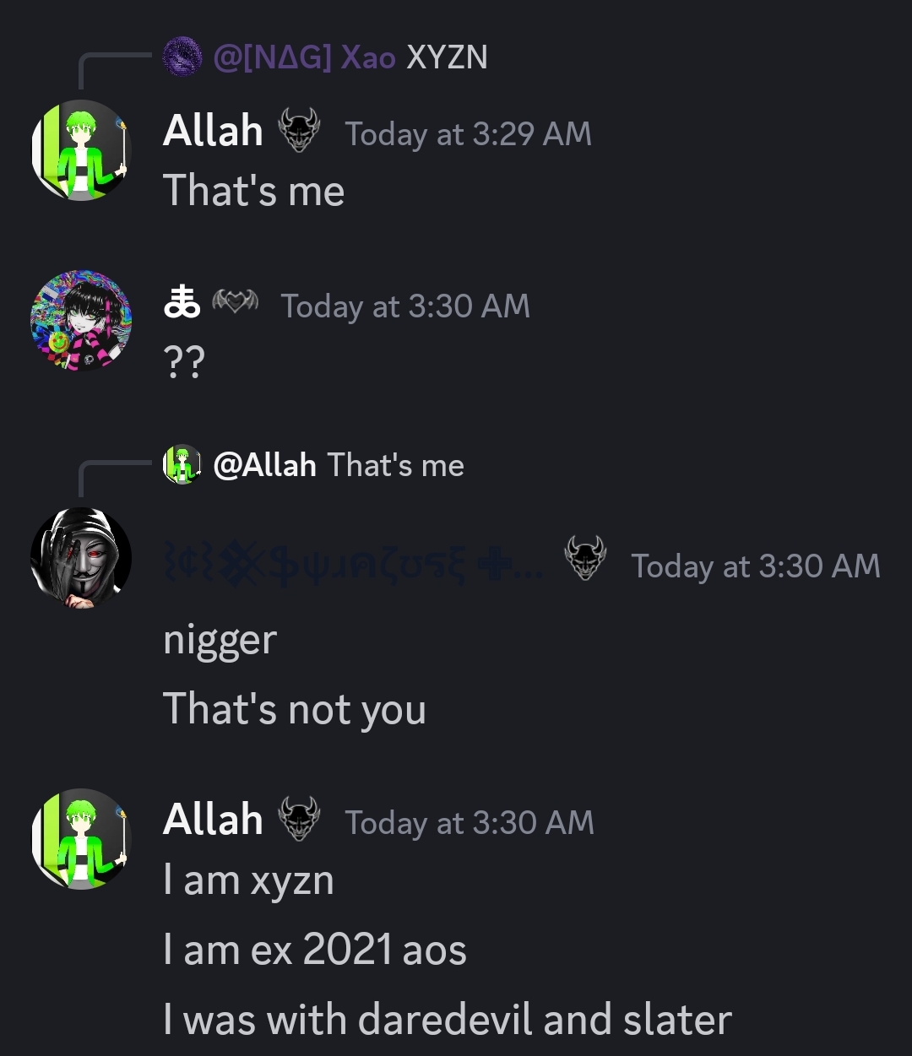Tap the small purple avatar in the Xao reply preview

(x=182, y=57)
